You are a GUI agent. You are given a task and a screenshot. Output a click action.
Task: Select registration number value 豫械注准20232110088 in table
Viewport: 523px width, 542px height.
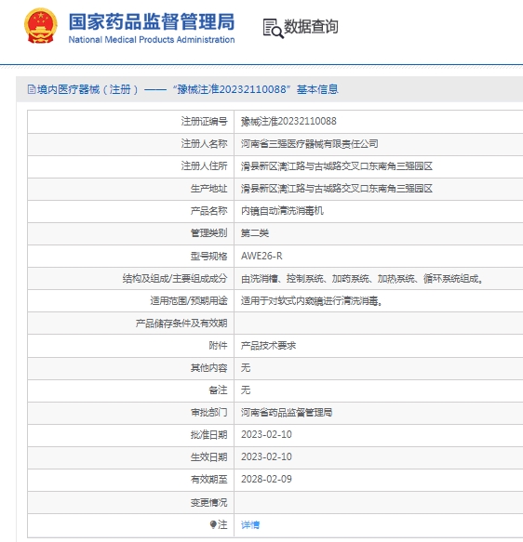pyautogui.click(x=288, y=122)
